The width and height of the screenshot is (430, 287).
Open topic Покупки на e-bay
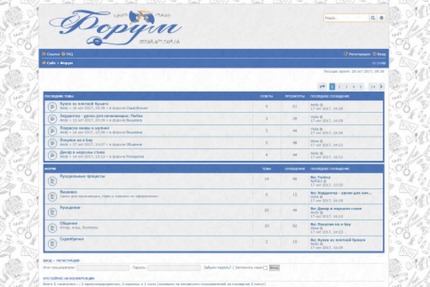[76, 140]
